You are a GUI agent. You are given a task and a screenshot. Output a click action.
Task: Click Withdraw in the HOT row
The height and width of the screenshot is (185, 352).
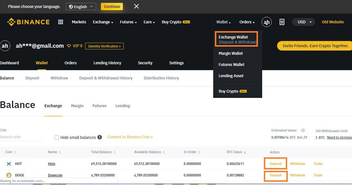[x=297, y=164]
